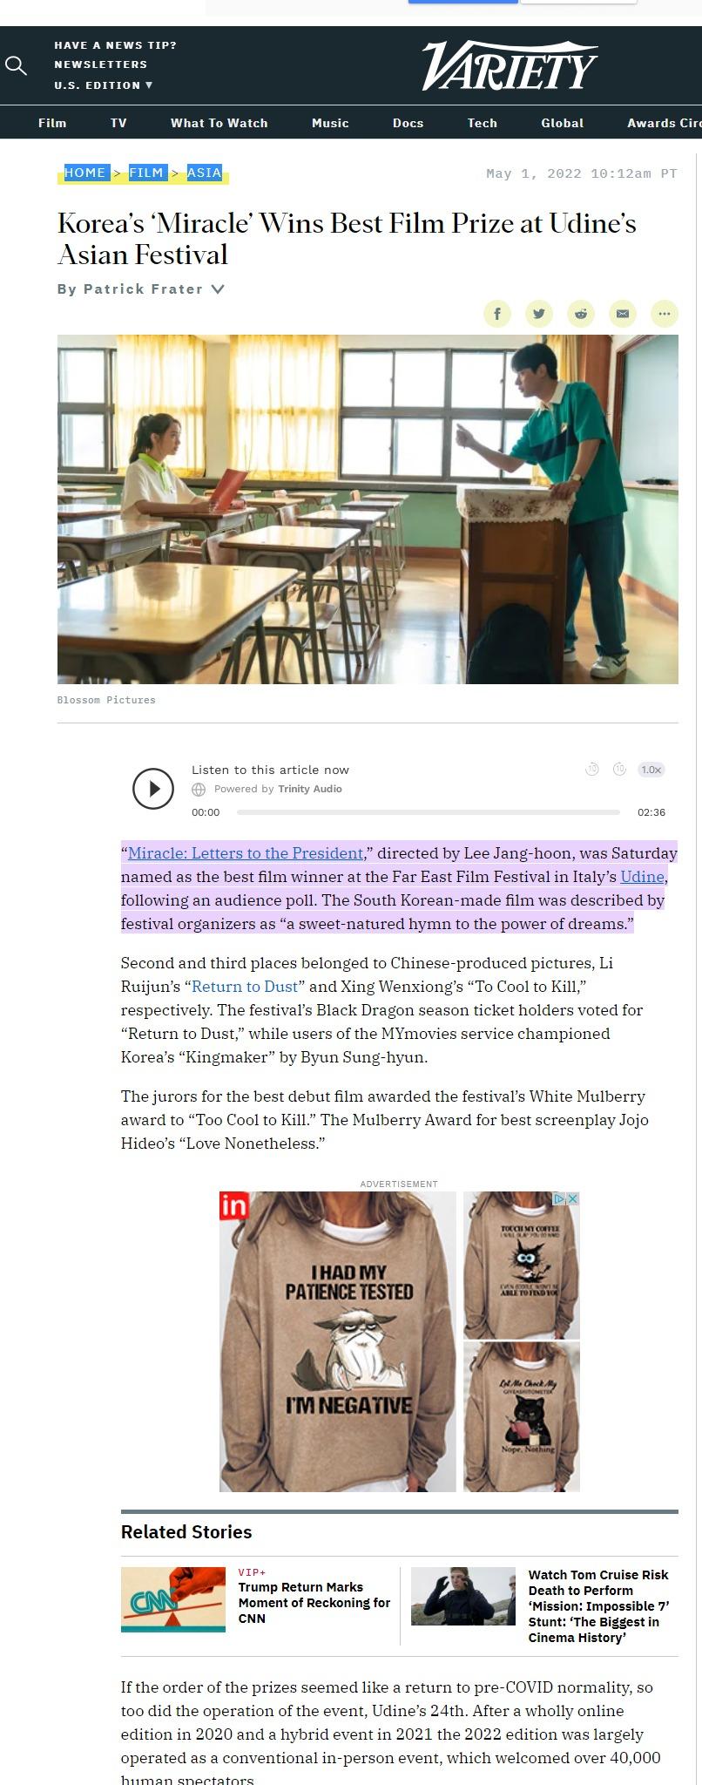Change 1.0x playback speed
Image resolution: width=702 pixels, height=1785 pixels.
click(651, 770)
